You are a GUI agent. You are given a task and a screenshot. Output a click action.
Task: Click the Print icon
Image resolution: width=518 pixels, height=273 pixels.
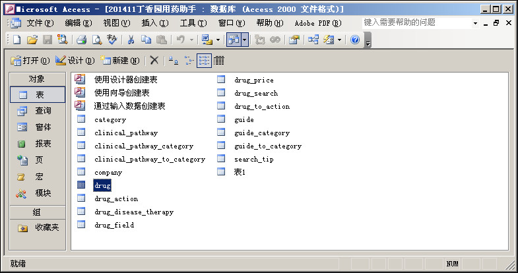coord(82,40)
